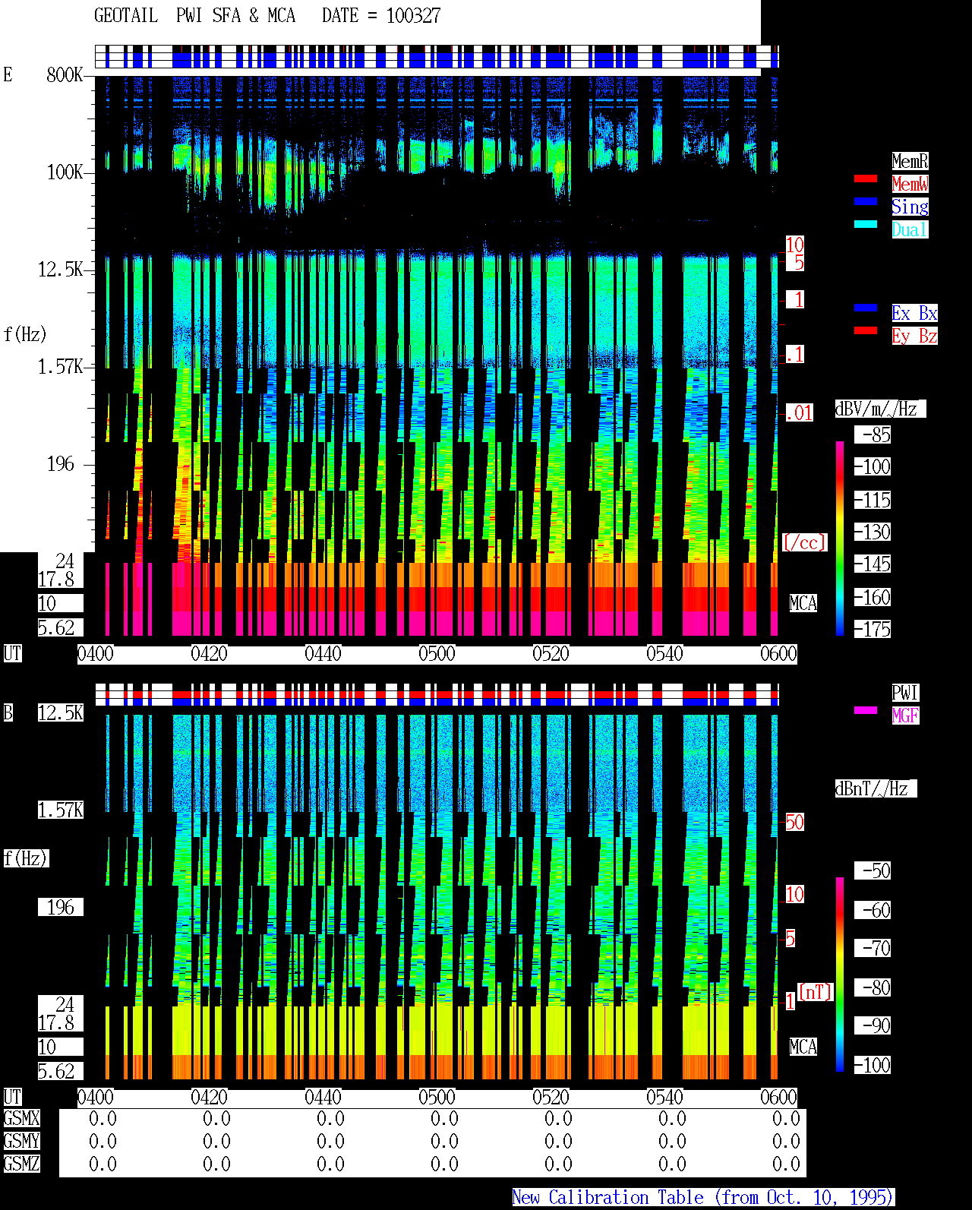Image resolution: width=972 pixels, height=1210 pixels.
Task: Click the -80 color scale value
Action: point(873,987)
